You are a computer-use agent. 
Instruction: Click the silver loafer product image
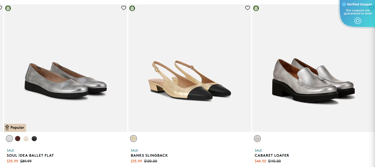(x=313, y=80)
